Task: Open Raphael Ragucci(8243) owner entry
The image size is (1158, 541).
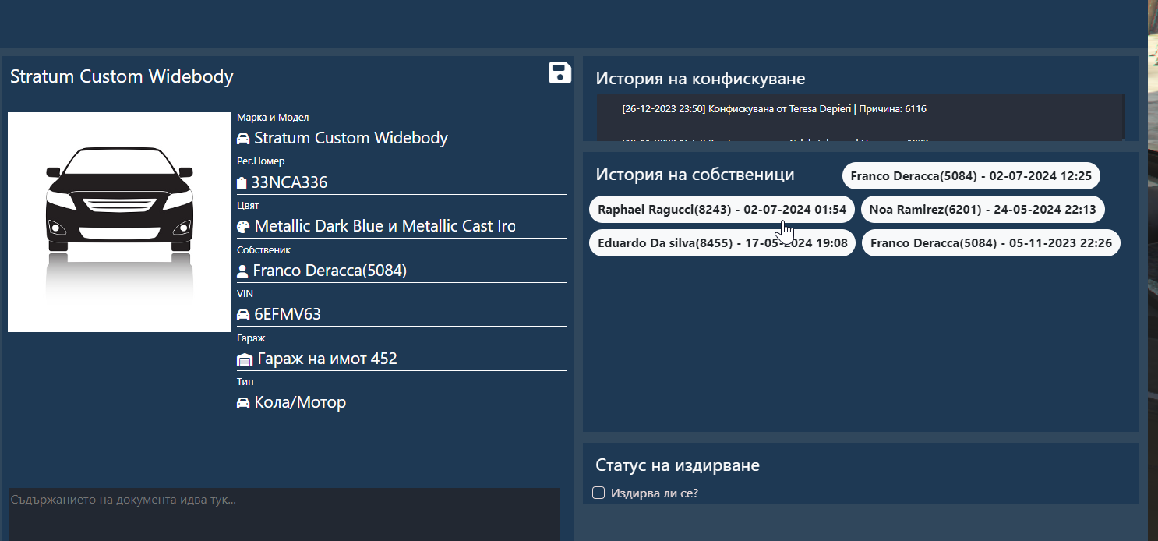Action: click(x=722, y=210)
